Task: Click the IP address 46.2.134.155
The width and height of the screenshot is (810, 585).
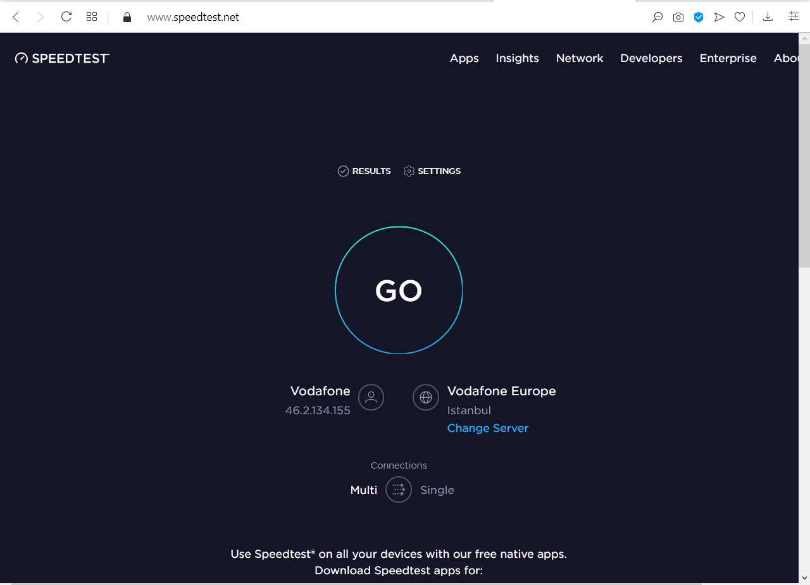Action: pyautogui.click(x=318, y=410)
